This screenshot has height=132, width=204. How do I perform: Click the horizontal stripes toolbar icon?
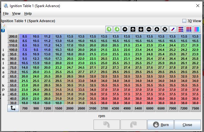(x=181, y=29)
